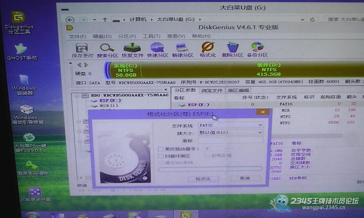
Task: Select ESP (E:) in disk tree
Action: (110, 101)
